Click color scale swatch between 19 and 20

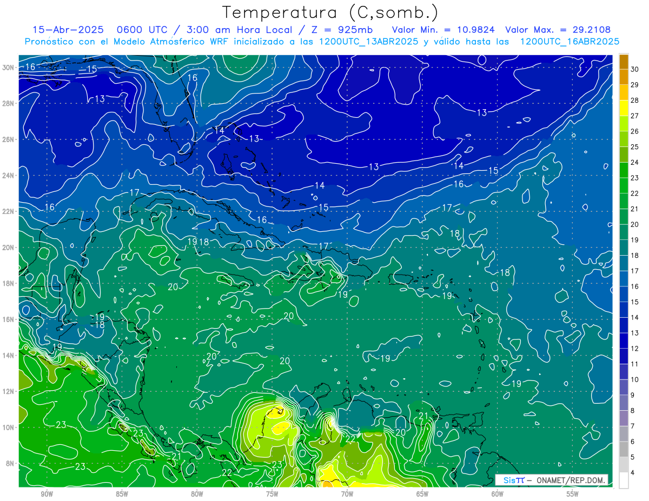pos(624,232)
